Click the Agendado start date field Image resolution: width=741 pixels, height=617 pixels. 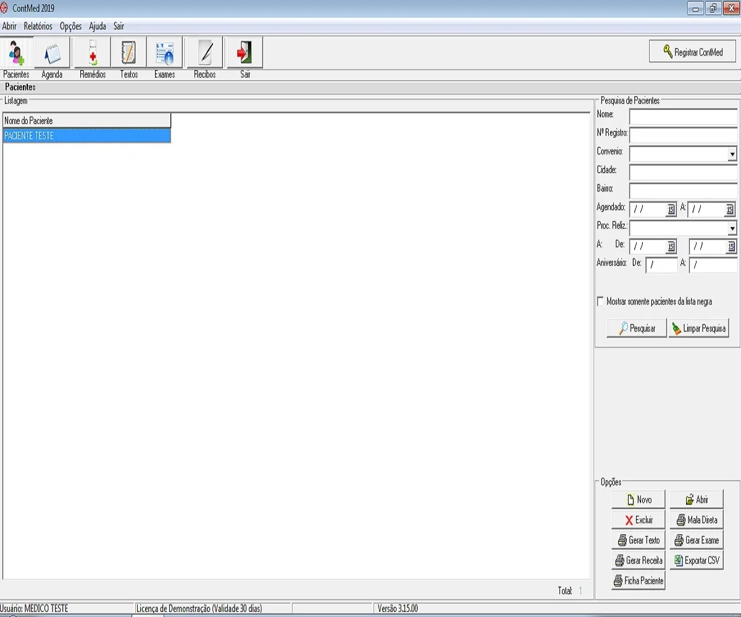click(648, 210)
